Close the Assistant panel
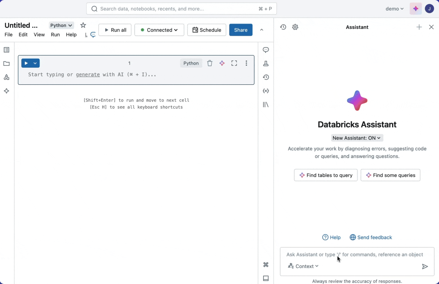439x284 pixels. point(431,27)
